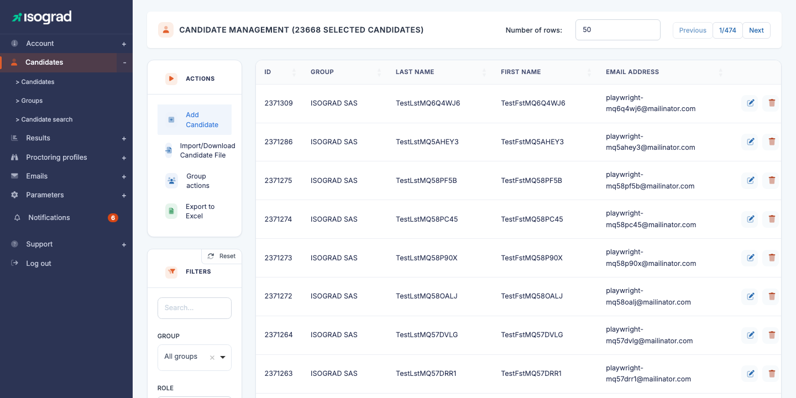Viewport: 796px width, 398px height.
Task: Go to the Next page
Action: pyautogui.click(x=756, y=30)
